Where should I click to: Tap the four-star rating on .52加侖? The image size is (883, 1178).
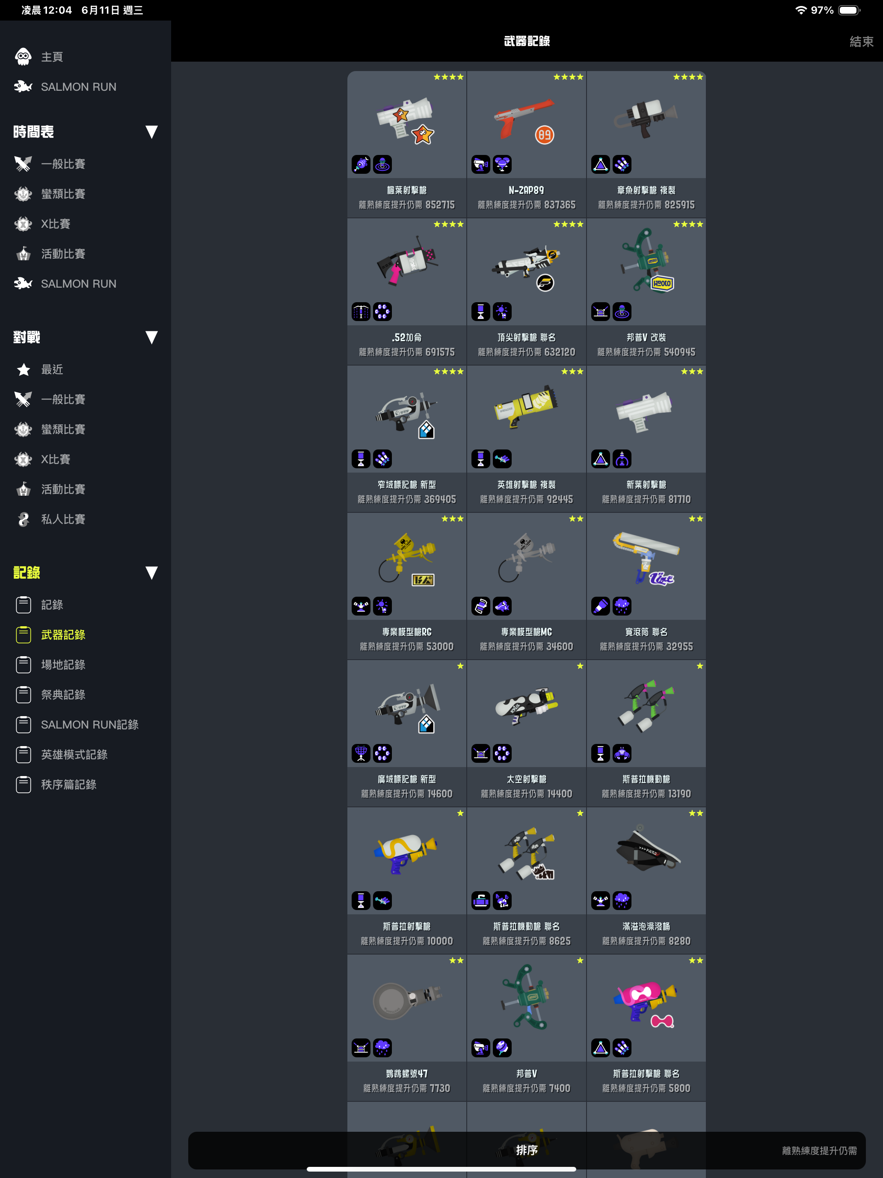click(x=448, y=224)
